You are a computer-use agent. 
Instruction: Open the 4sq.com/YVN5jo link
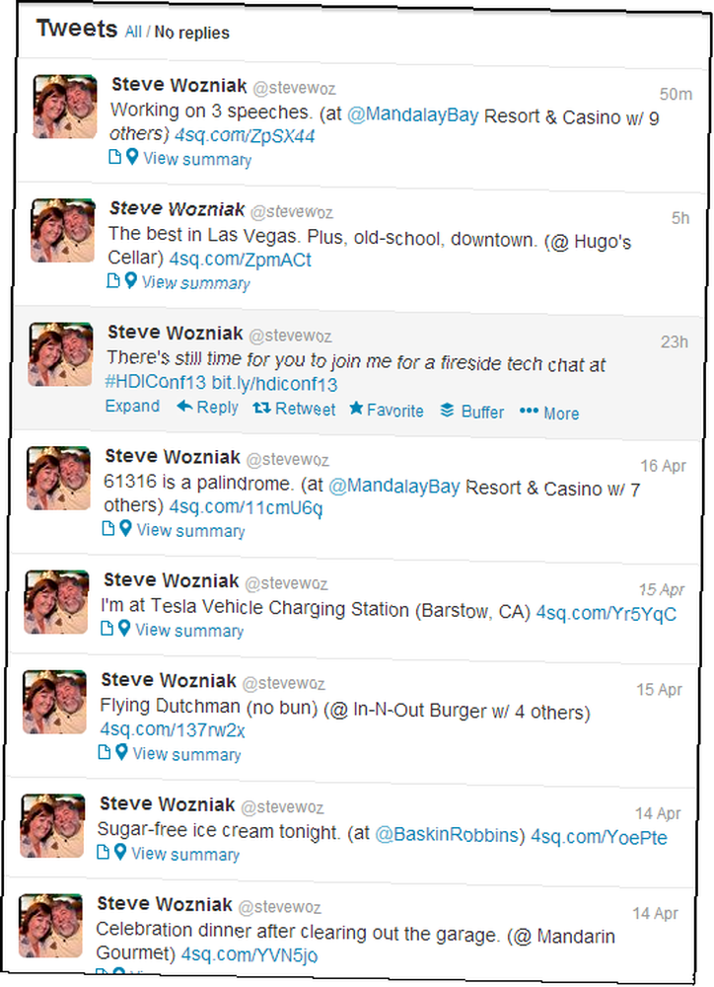(x=250, y=954)
